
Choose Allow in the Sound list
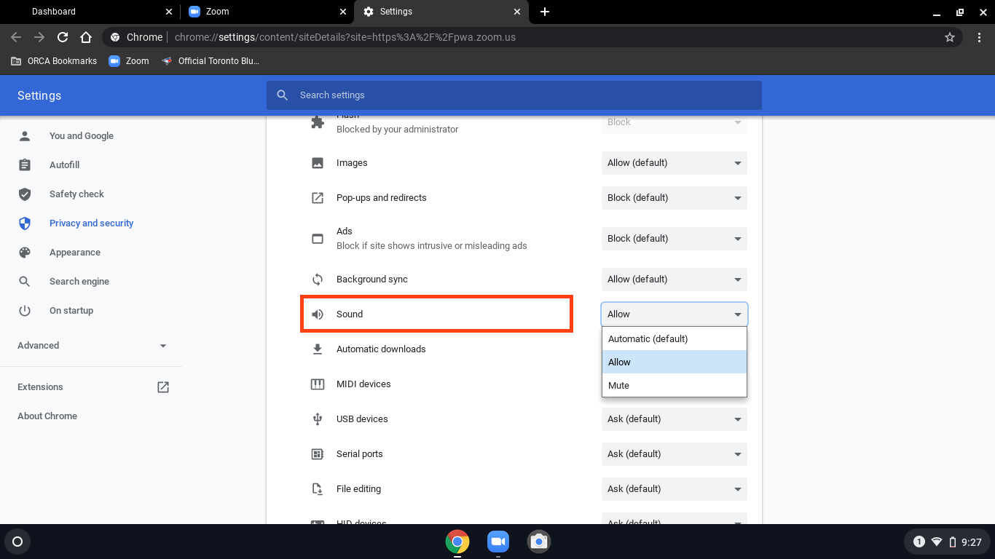click(675, 362)
